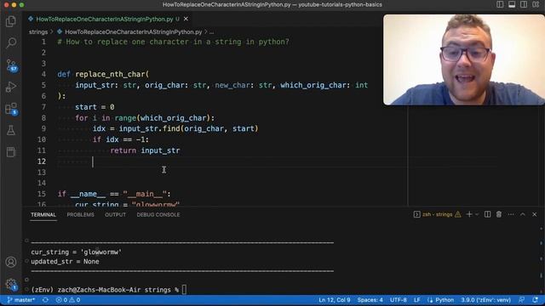The image size is (545, 306).
Task: Click "cur_string = 'glowwormw'" terminal output
Action: pos(76,252)
